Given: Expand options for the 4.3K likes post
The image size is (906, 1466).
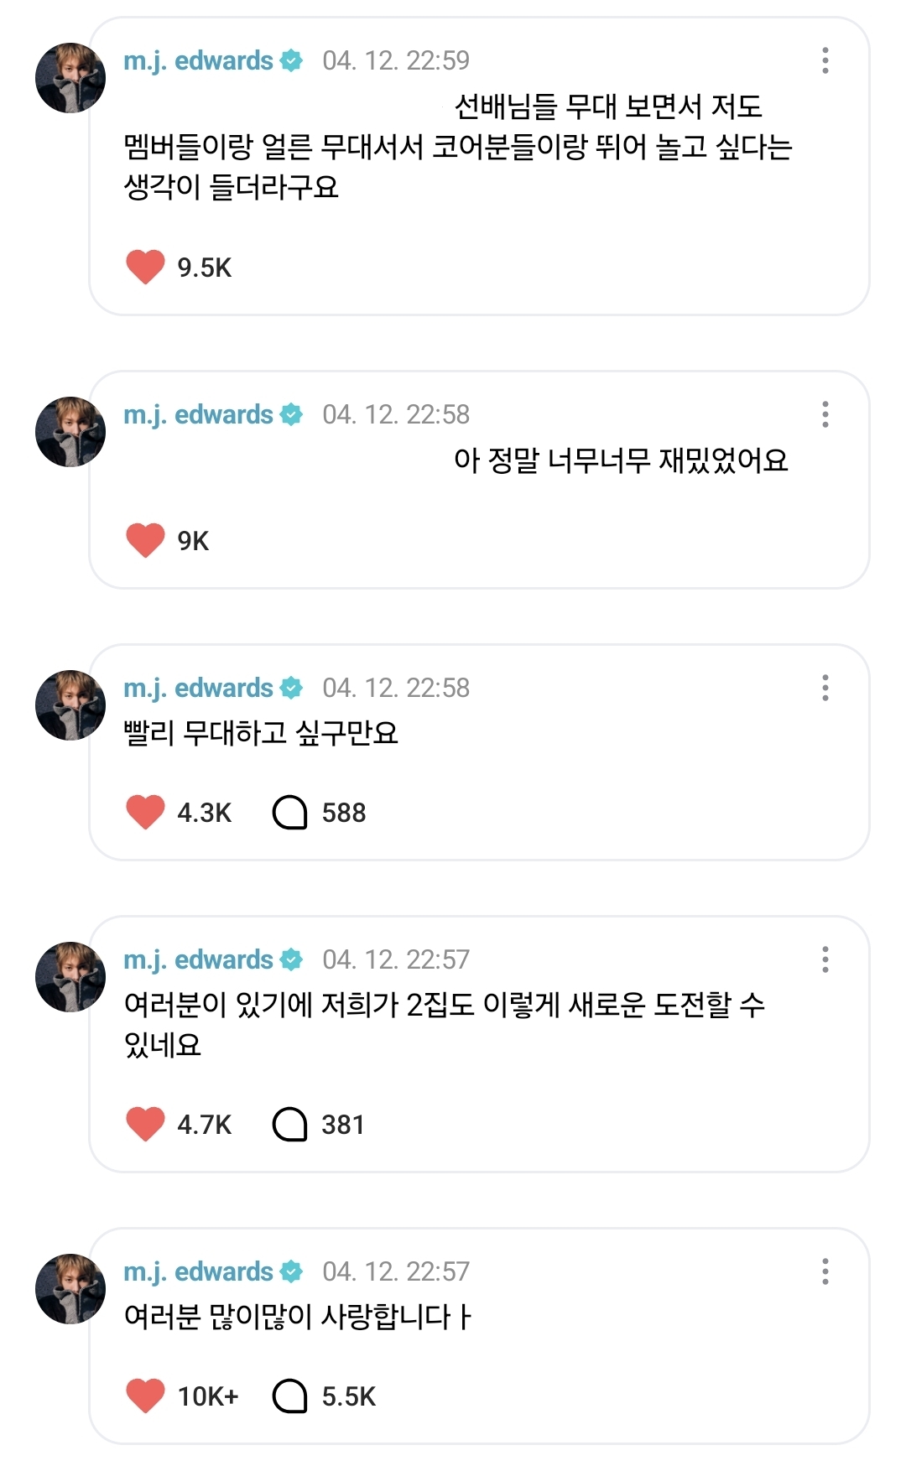Looking at the screenshot, I should tap(825, 688).
